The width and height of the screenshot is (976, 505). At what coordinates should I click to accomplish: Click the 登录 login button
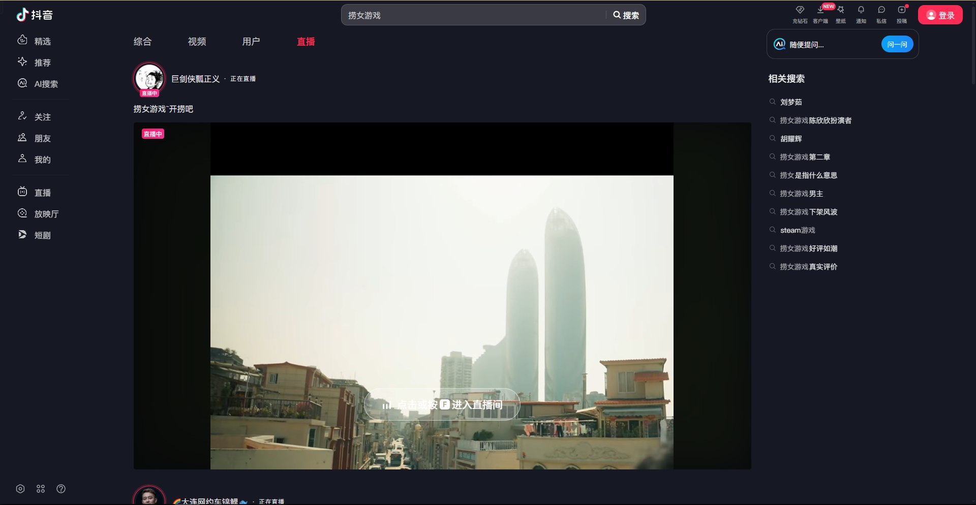[x=940, y=15]
